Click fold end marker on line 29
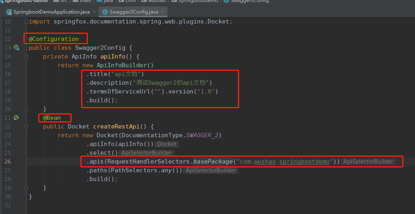Viewport: 415px width, 214px height. pos(26,187)
